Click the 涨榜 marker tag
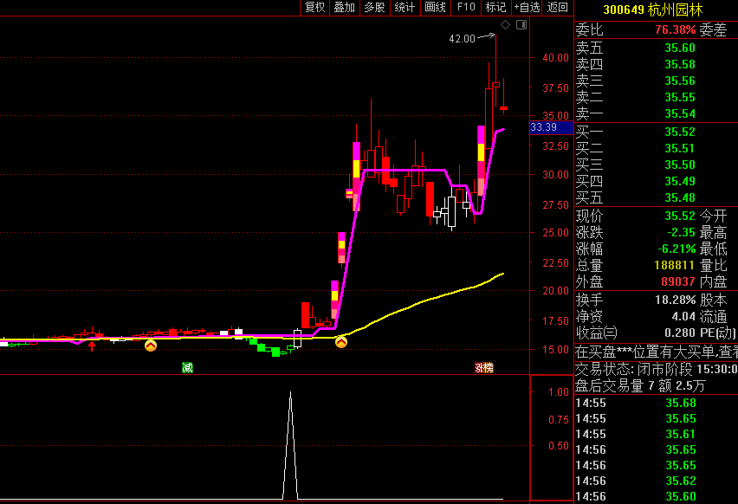 coord(484,367)
